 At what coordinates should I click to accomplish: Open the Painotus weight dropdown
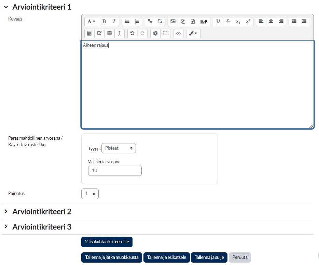pos(90,194)
